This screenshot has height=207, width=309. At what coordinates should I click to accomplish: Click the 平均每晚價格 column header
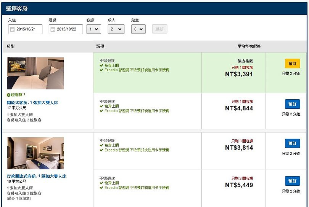(x=249, y=46)
